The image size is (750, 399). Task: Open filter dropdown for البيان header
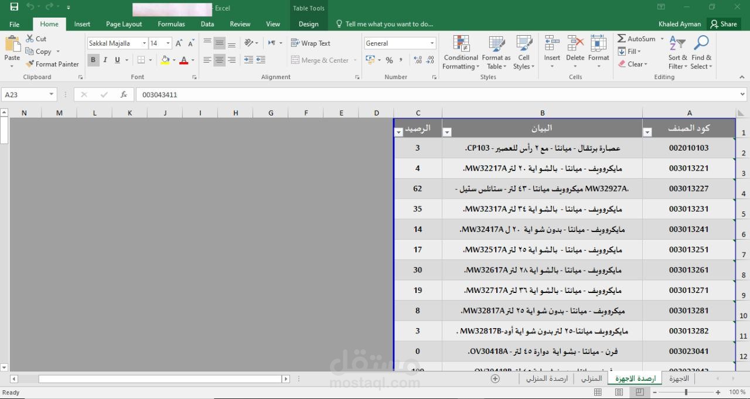[447, 132]
